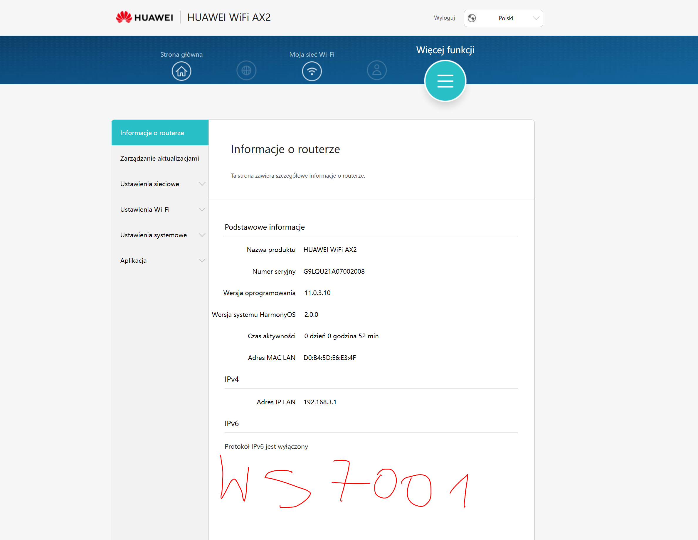Click the Protokół IPv6 jest wyłączony text
The image size is (698, 540).
tap(266, 447)
